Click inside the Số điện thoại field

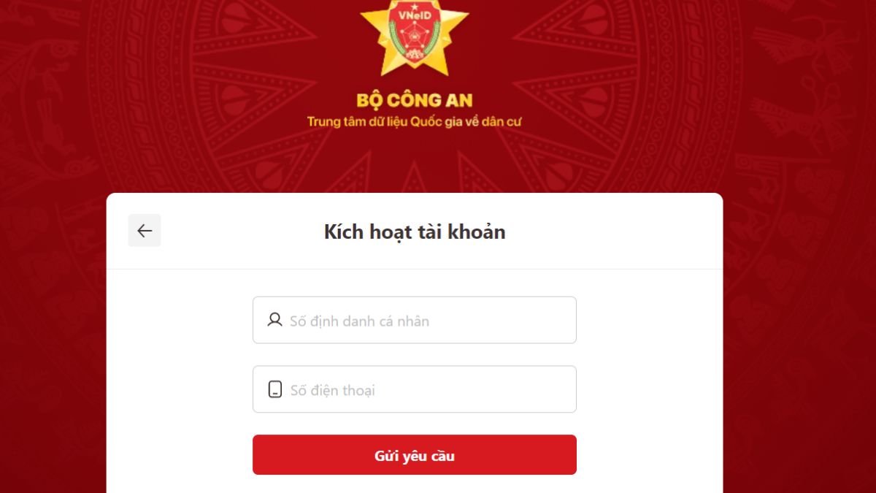[x=415, y=389]
